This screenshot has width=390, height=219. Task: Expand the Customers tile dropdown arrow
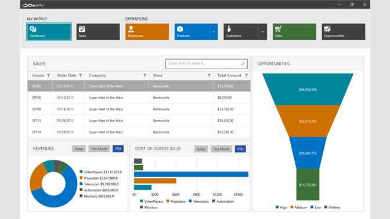[x=263, y=32]
